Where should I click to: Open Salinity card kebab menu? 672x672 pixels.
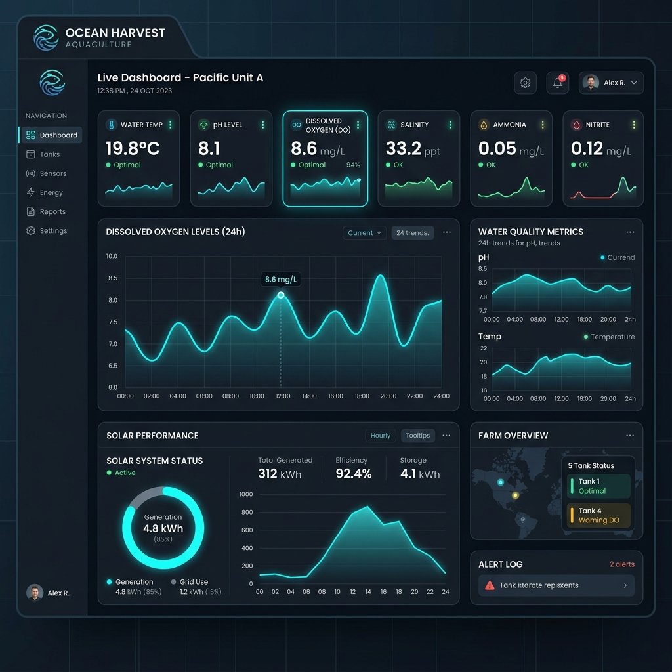tap(450, 125)
